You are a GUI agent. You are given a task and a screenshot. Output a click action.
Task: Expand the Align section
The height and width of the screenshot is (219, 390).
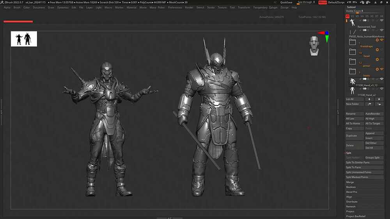(x=349, y=197)
